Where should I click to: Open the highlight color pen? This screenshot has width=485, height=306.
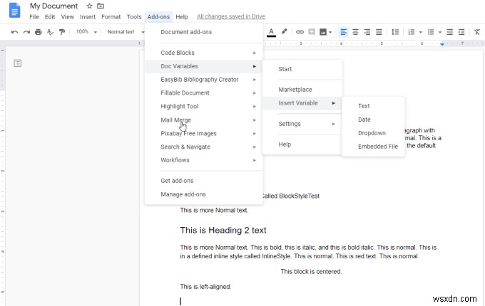[284, 31]
